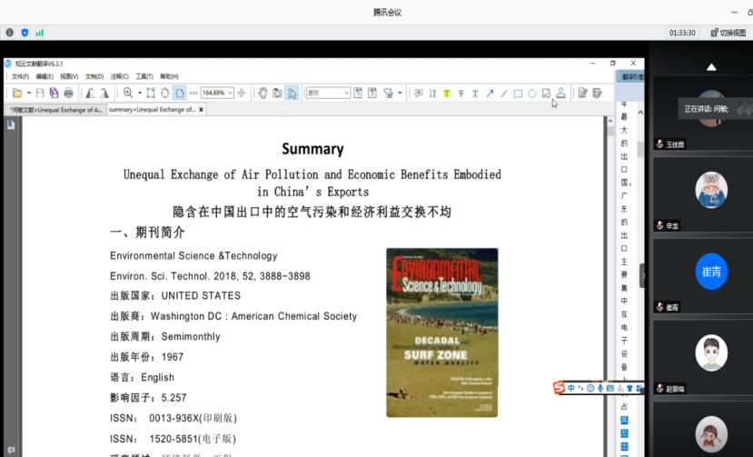Image resolution: width=753 pixels, height=457 pixels.
Task: Click the Environmental Science & Technology cover image
Action: [441, 333]
